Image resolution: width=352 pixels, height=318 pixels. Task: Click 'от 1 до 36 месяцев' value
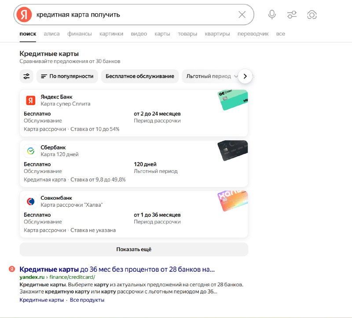pos(157,215)
